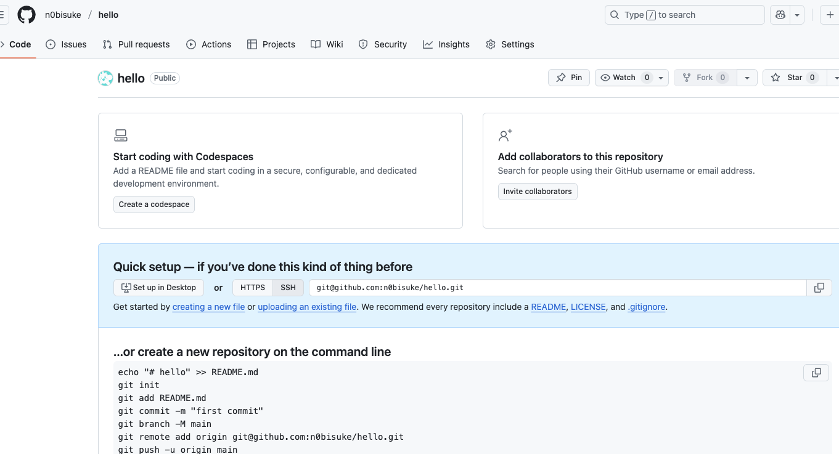
Task: Click the Pull requests branch icon
Action: coord(107,44)
